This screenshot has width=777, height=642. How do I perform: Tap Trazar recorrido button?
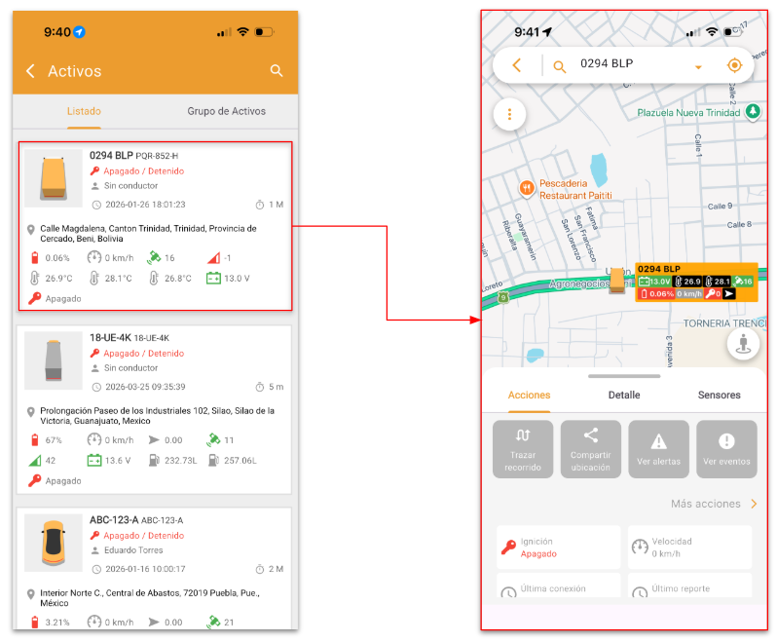point(523,449)
